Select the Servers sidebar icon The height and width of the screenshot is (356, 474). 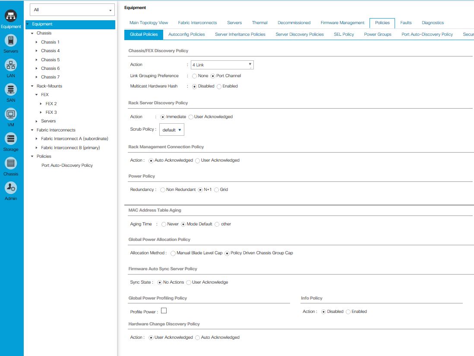click(11, 42)
